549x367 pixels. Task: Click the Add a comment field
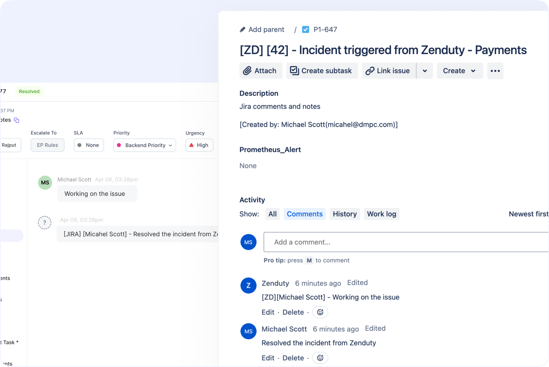tap(406, 242)
